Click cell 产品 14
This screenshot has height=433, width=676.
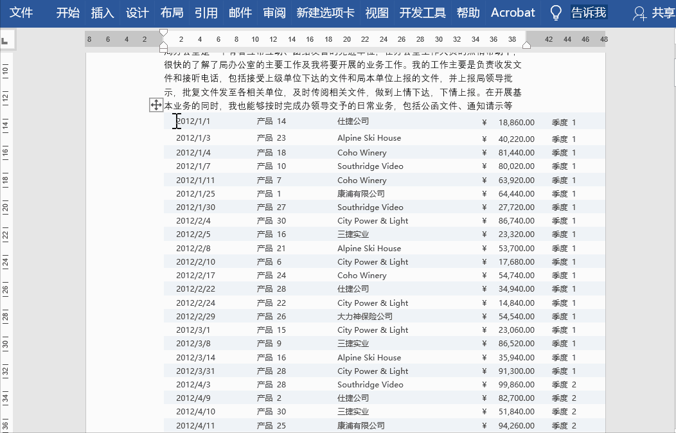click(271, 121)
